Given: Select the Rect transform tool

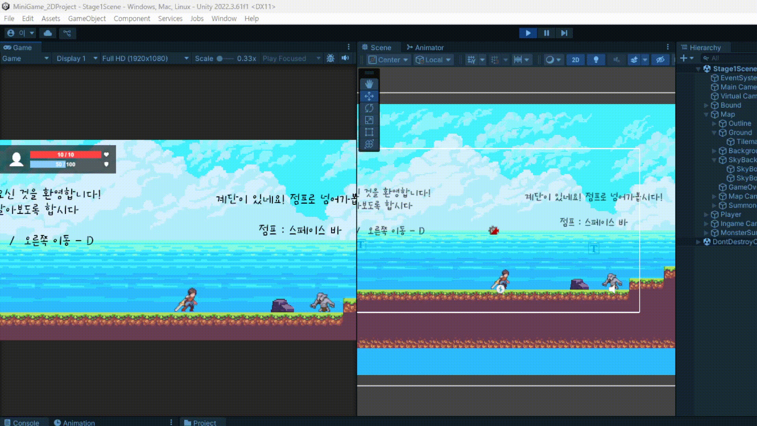Looking at the screenshot, I should pyautogui.click(x=369, y=132).
